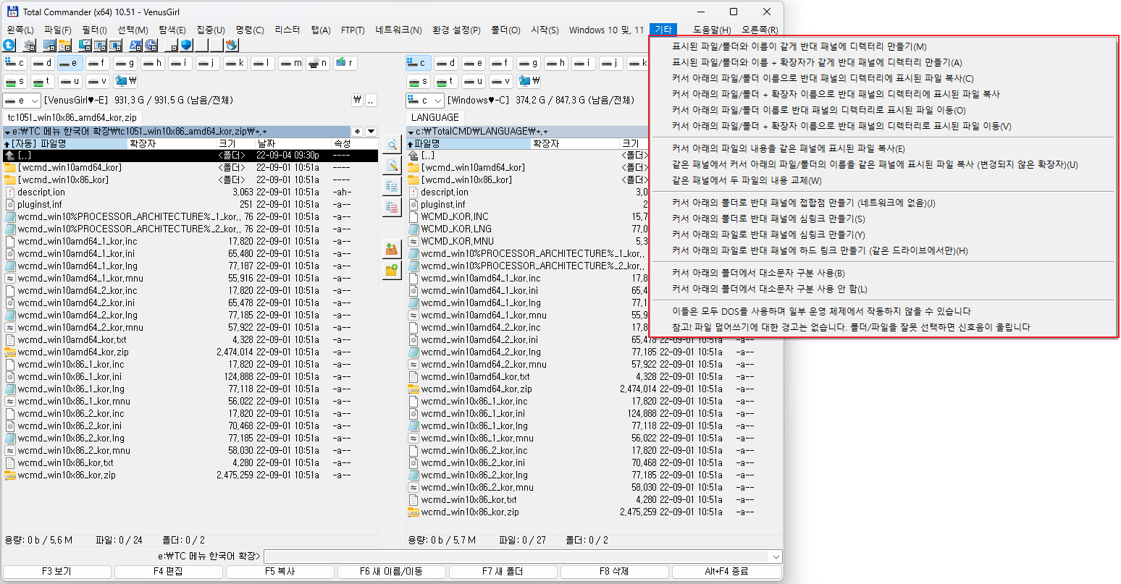Click the arrow before right path c:₩TotalCMD
Viewport: 1121px width, 584px height.
pyautogui.click(x=411, y=132)
